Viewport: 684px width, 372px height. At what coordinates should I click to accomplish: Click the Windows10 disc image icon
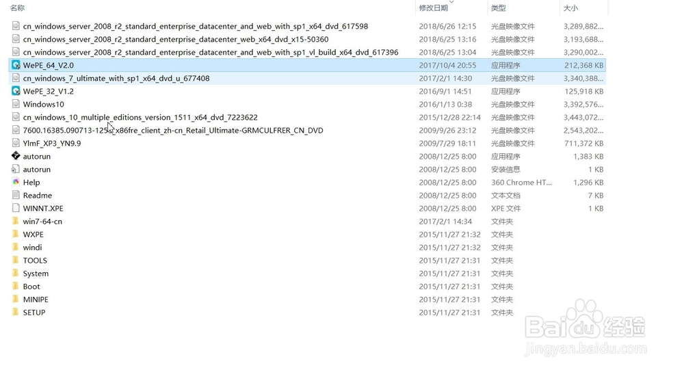(16, 104)
